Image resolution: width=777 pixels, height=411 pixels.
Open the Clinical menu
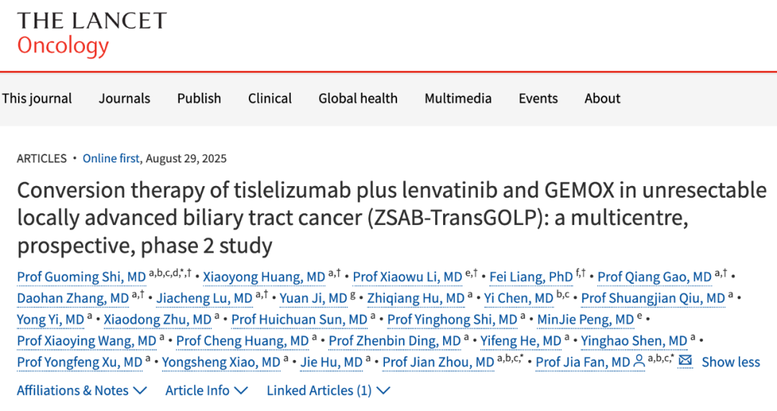(x=270, y=98)
